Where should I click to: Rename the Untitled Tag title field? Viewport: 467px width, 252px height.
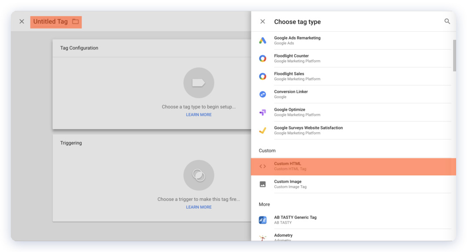tap(50, 22)
